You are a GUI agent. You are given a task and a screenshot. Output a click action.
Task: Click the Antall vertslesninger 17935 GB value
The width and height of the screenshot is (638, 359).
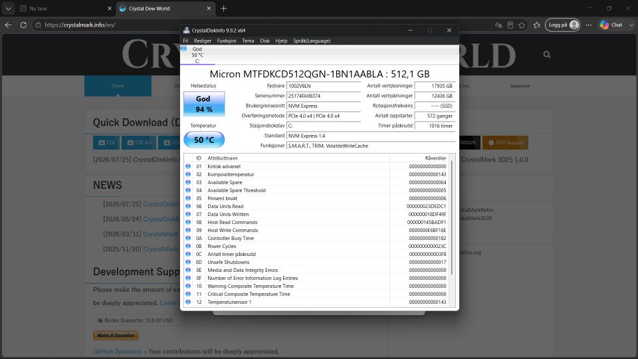click(435, 86)
